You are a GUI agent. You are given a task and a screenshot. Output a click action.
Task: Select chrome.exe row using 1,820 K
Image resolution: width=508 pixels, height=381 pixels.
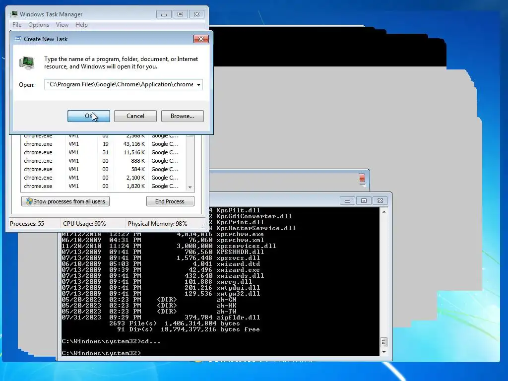click(x=103, y=186)
